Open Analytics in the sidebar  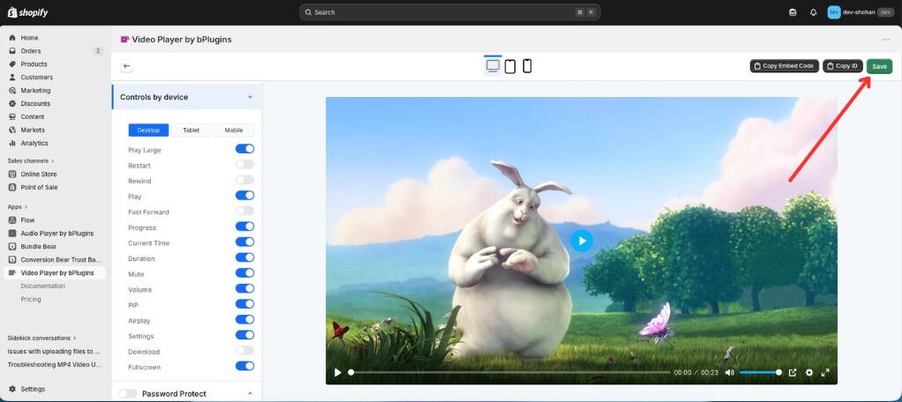34,143
